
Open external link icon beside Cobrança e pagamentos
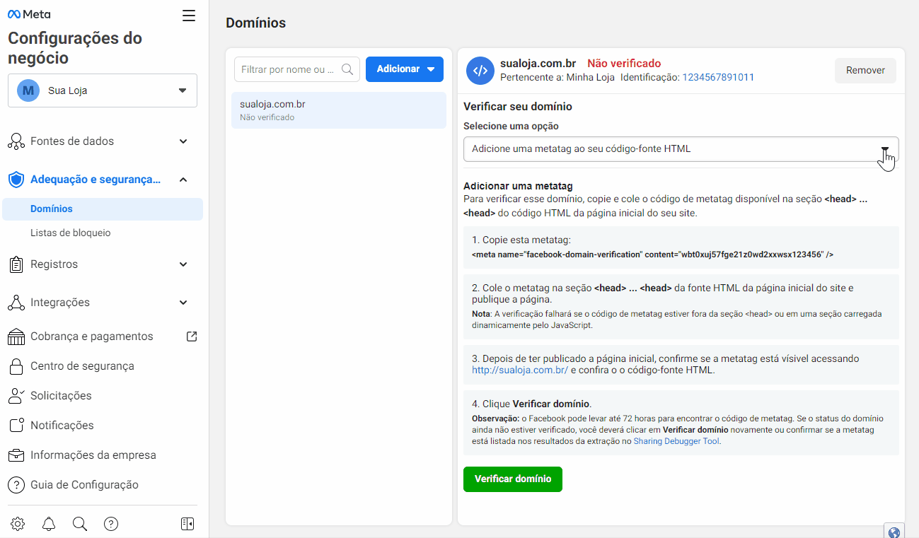pyautogui.click(x=192, y=337)
